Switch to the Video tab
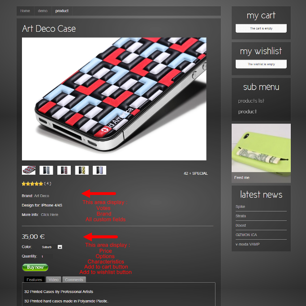Viewport: 306px width, 306px height. (54, 280)
